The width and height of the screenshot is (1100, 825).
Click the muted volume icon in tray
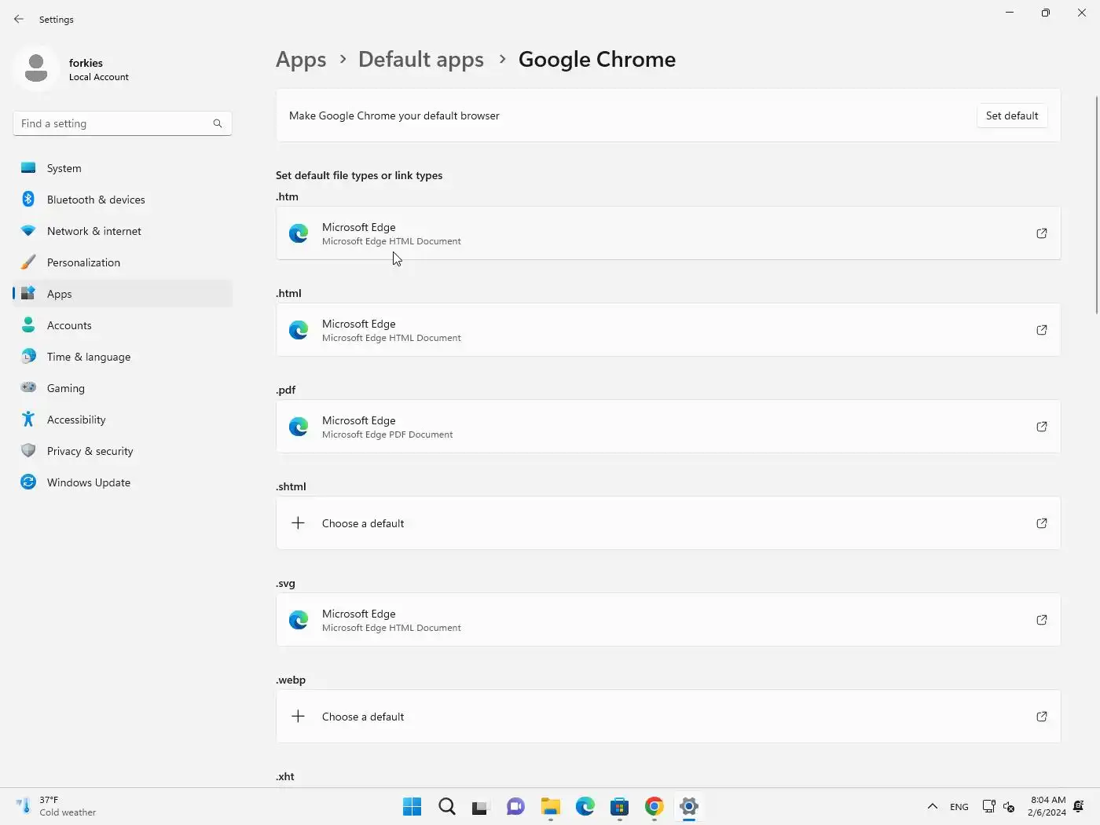(x=1009, y=807)
